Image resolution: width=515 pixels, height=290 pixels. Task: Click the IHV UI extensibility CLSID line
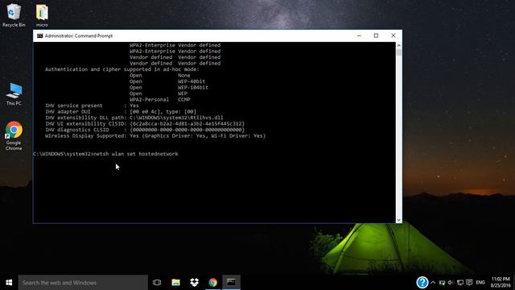click(145, 123)
